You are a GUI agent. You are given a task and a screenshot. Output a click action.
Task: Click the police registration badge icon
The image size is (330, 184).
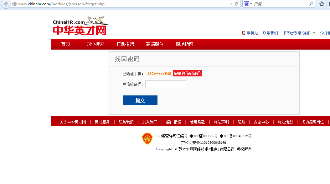[147, 138]
